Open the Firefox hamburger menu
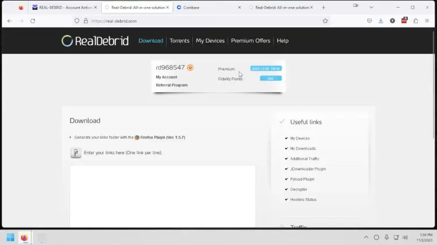The image size is (437, 245). point(427,21)
